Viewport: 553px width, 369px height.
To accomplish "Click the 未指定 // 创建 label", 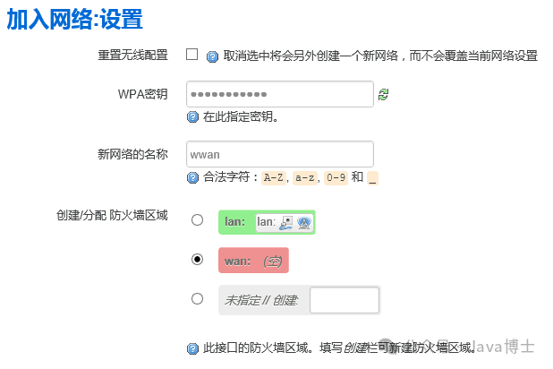I will (x=261, y=300).
